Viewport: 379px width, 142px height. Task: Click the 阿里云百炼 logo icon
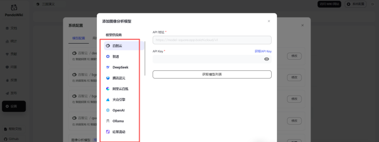point(108,89)
